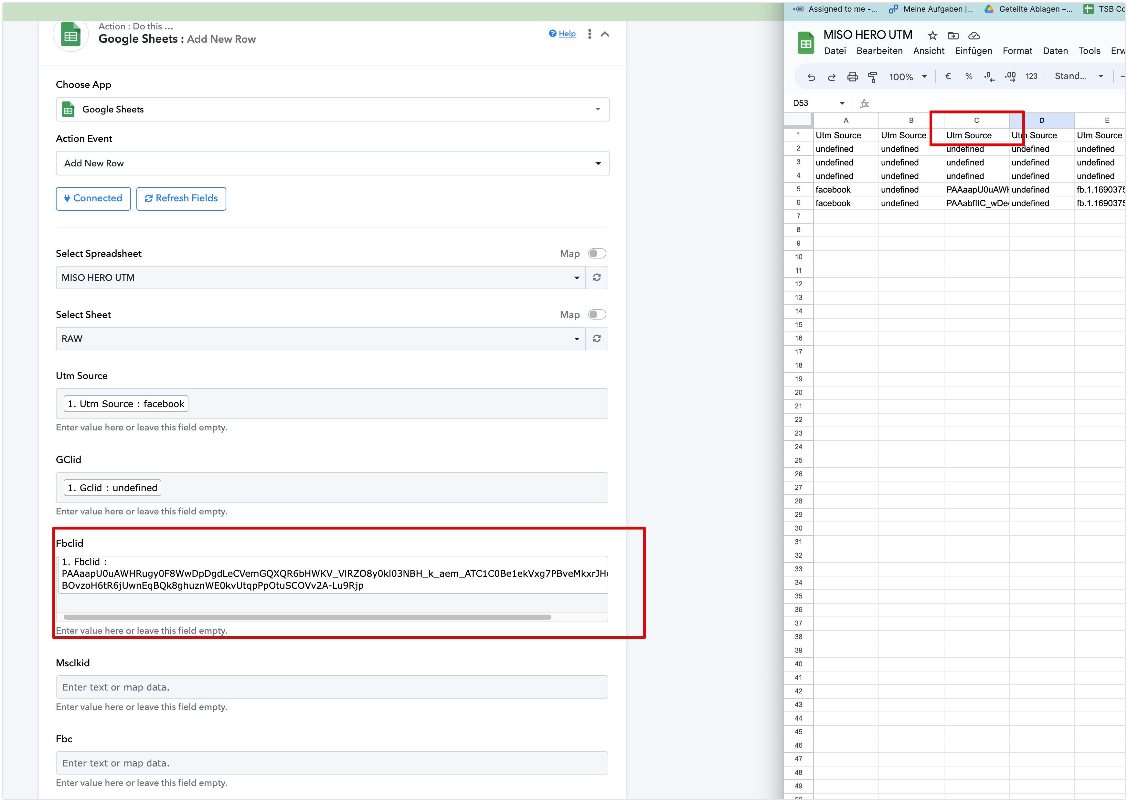1128x802 pixels.
Task: Click the cloud save status icon
Action: [974, 36]
